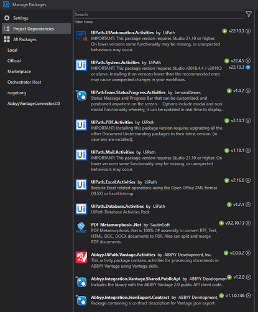Select the UiPath.Excel.Activities package title
Image resolution: width=258 pixels, height=312 pixels.
click(113, 182)
